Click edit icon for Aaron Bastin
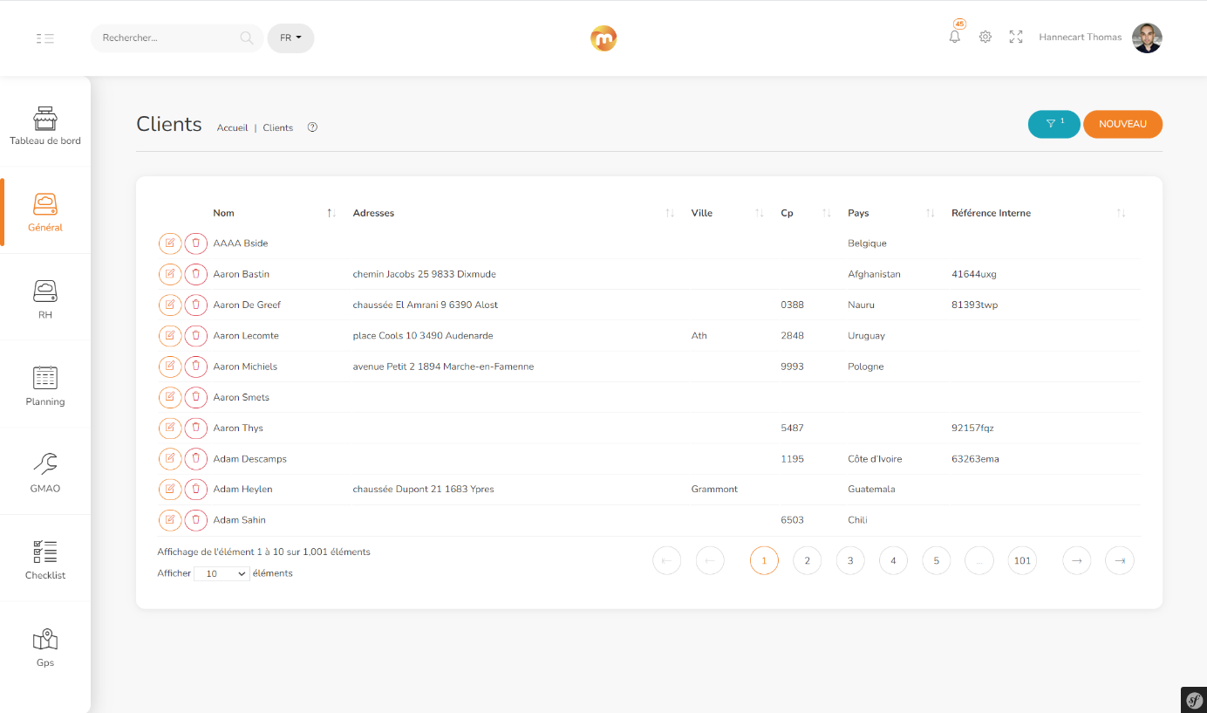This screenshot has width=1207, height=713. (170, 274)
